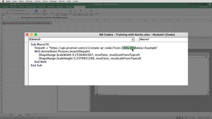Click the Macro7 procedure dropdown field
The image size is (212, 119).
[x=163, y=39]
